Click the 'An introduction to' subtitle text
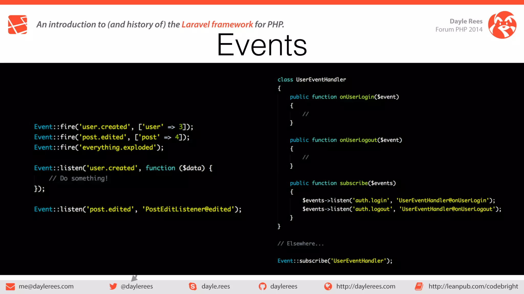 coord(71,24)
